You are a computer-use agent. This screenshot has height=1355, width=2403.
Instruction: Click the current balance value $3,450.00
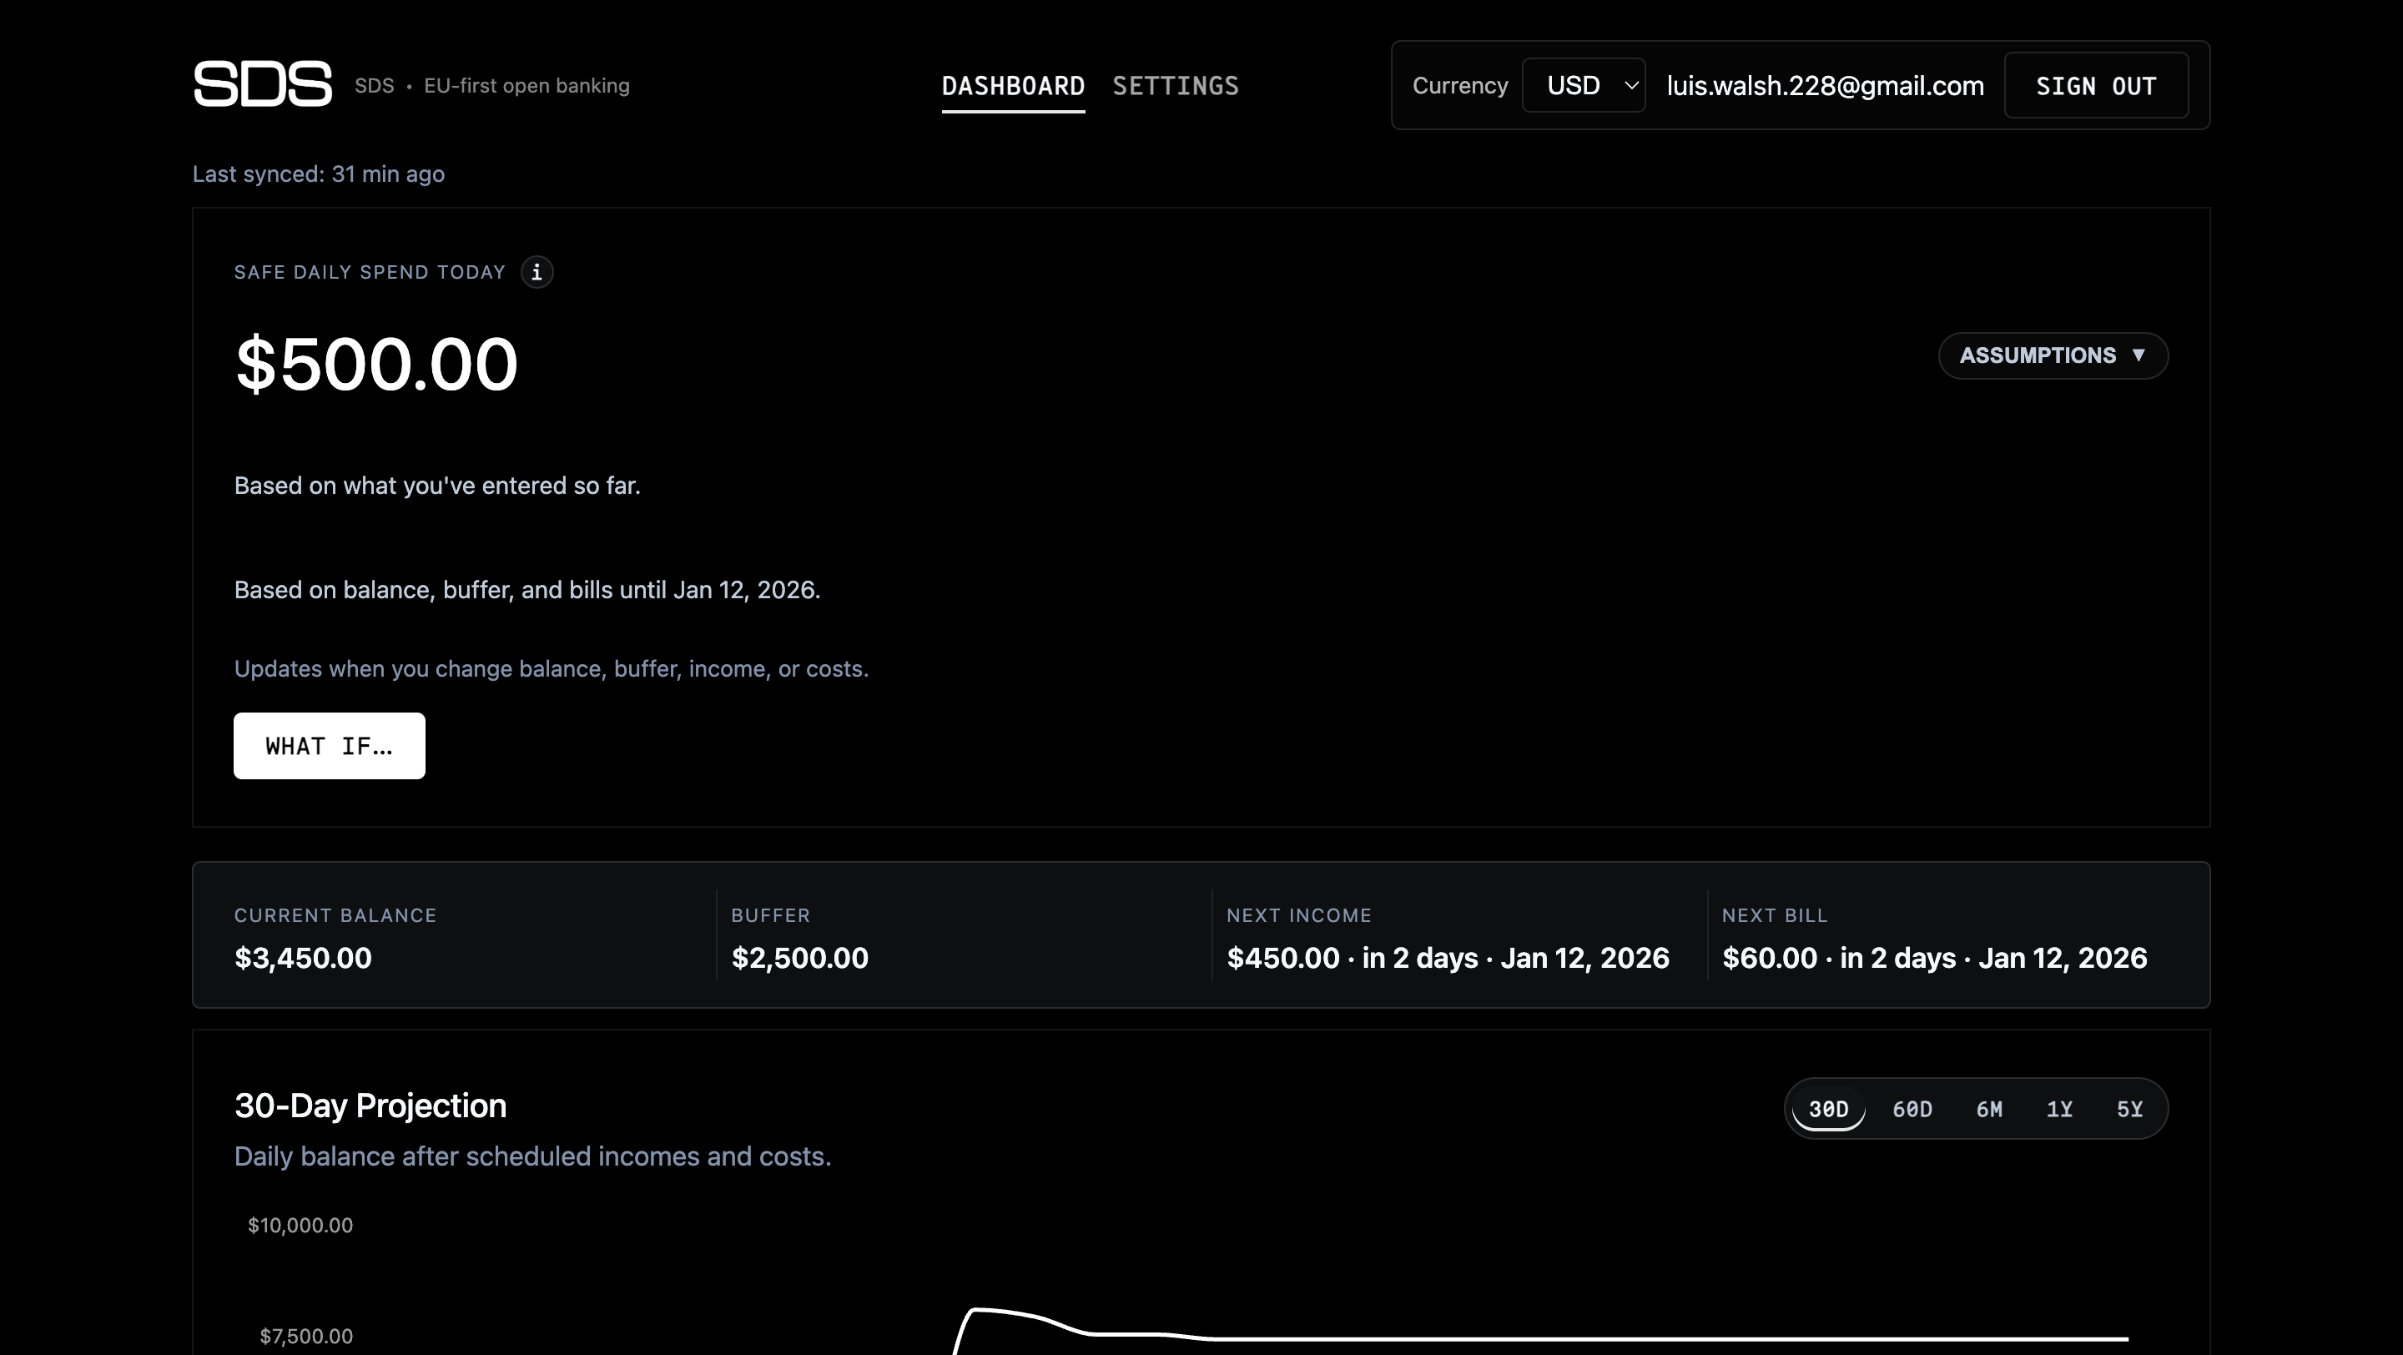point(303,958)
